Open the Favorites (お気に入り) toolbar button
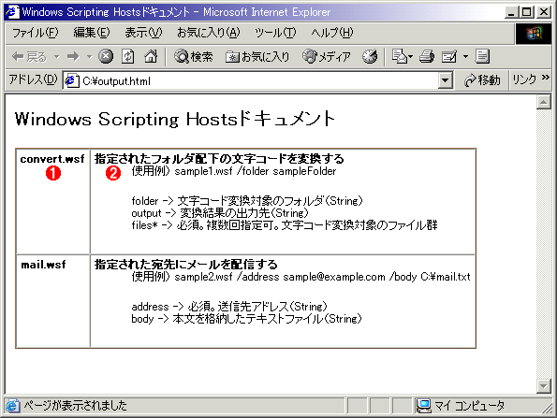The width and height of the screenshot is (557, 418). point(257,56)
